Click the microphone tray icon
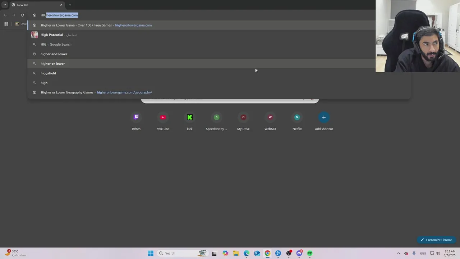Viewport: 460px width, 259px height. [414, 253]
